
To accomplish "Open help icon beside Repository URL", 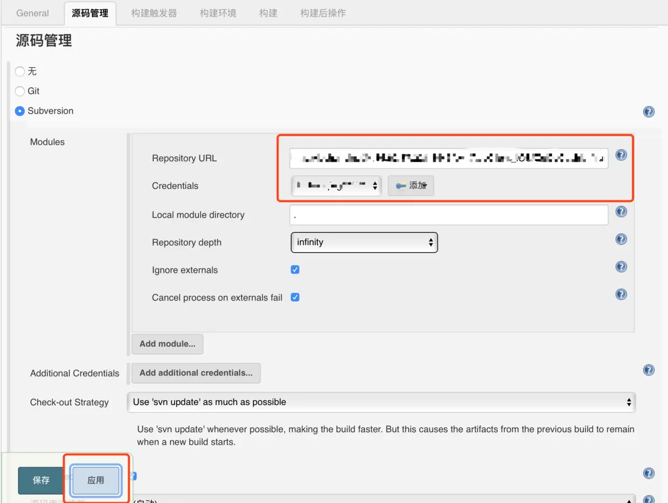I will [x=621, y=155].
